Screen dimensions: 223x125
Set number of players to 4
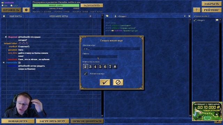pos(95,67)
